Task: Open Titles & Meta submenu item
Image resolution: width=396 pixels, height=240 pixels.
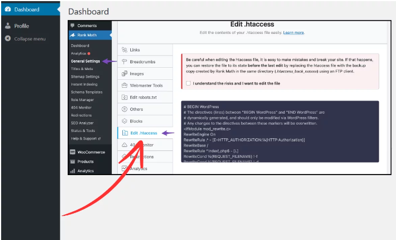Action: click(82, 69)
